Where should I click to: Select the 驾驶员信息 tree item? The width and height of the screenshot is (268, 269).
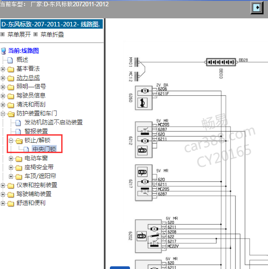click(x=31, y=95)
